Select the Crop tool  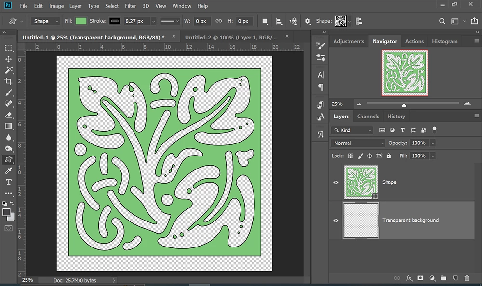click(x=9, y=81)
